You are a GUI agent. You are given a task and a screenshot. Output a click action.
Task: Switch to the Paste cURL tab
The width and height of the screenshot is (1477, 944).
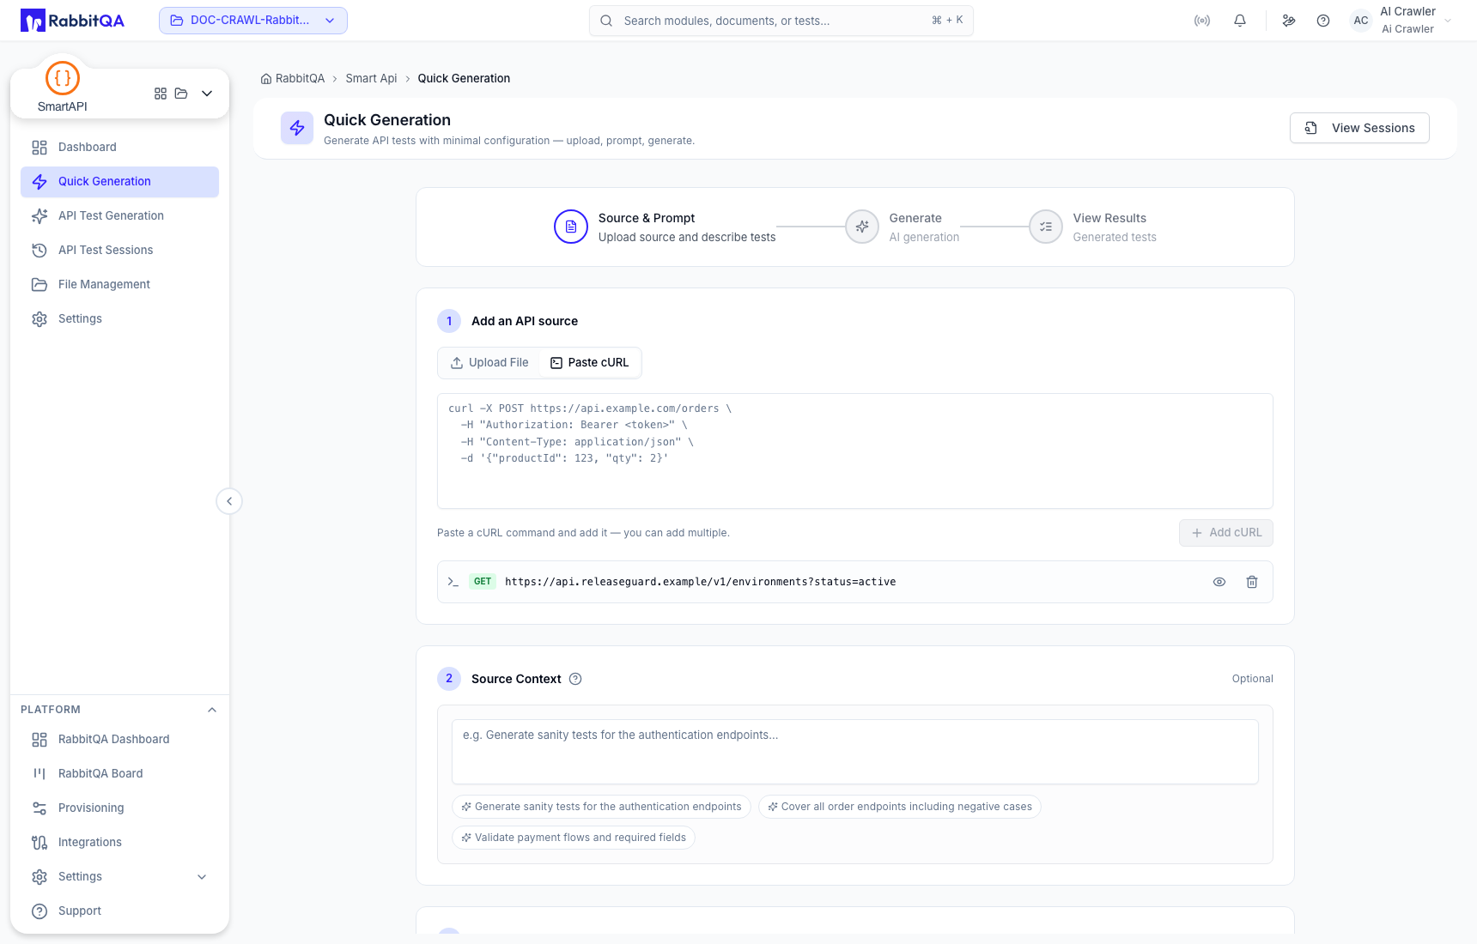[x=589, y=363]
